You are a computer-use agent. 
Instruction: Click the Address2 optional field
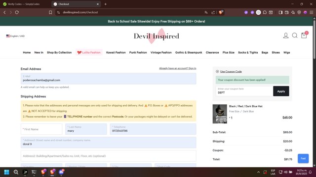pos(109,156)
